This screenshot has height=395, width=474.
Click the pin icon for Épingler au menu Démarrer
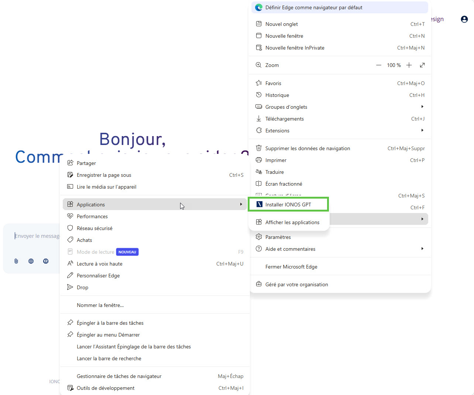pos(70,335)
